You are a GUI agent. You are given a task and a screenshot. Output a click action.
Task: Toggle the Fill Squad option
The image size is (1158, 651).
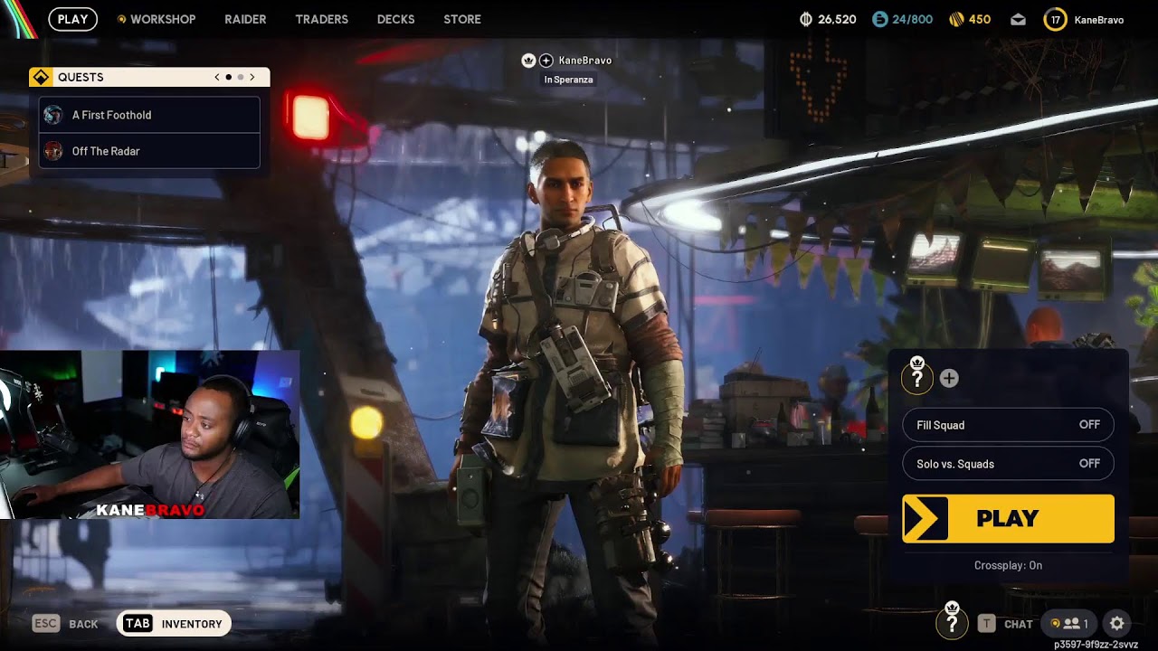coord(1008,425)
